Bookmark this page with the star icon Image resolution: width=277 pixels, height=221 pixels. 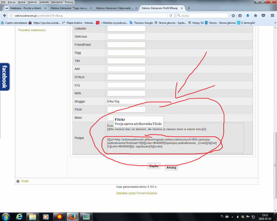pyautogui.click(x=233, y=16)
